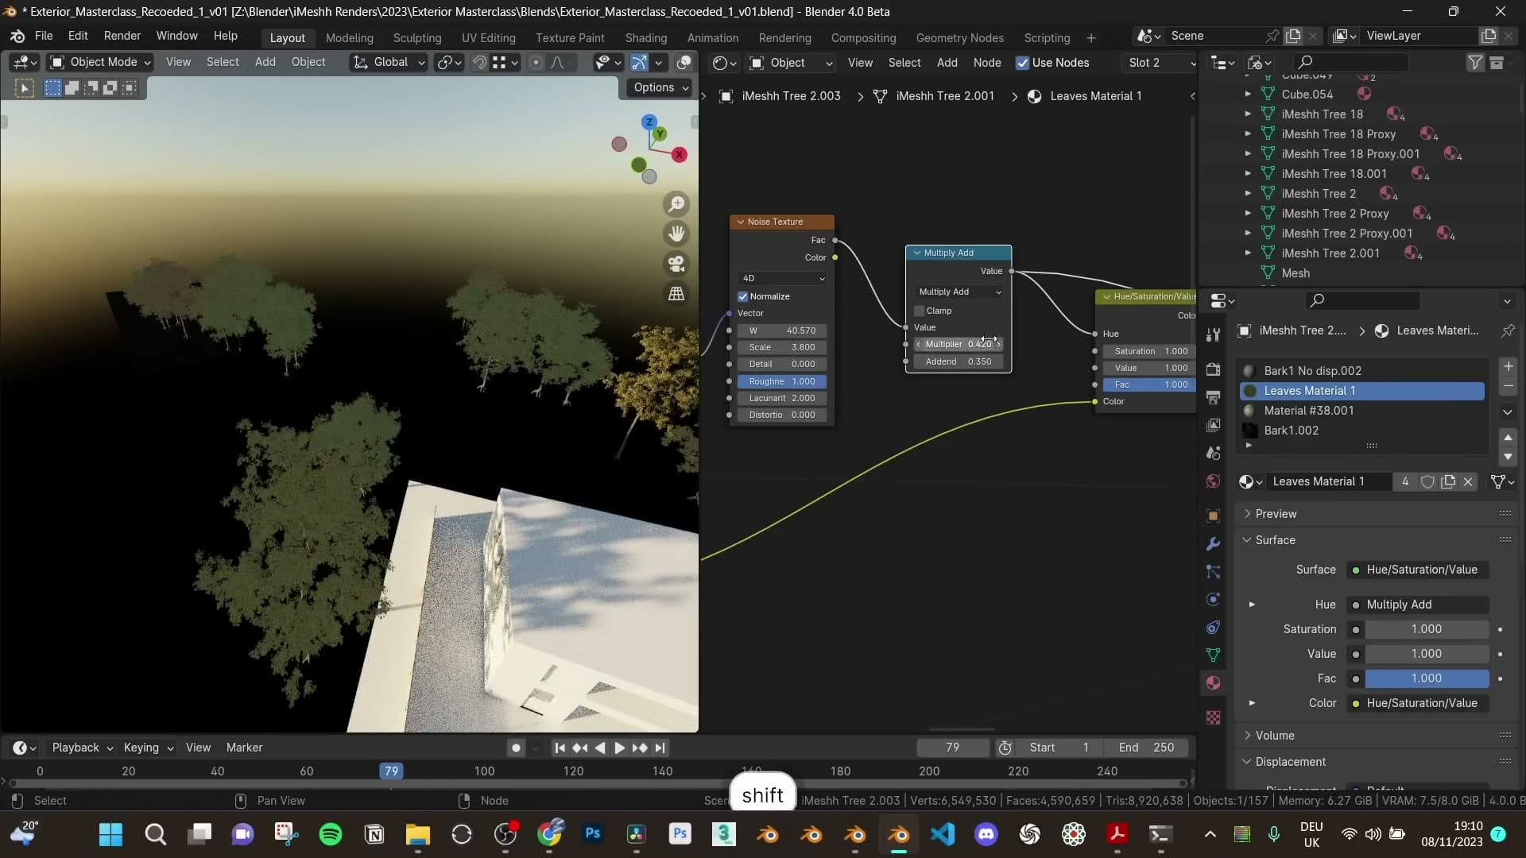Switch perspective/orthographic with the grid icon
Image resolution: width=1526 pixels, height=858 pixels.
click(x=676, y=293)
